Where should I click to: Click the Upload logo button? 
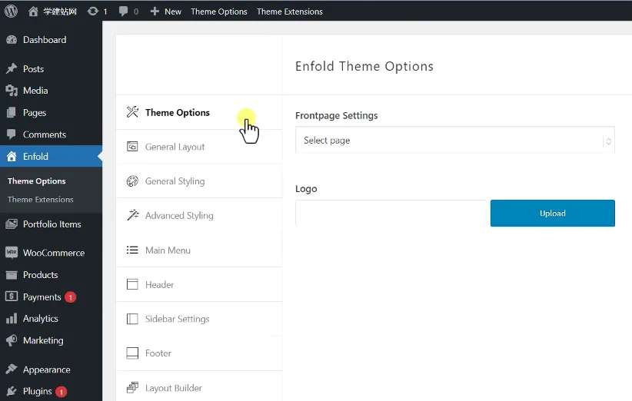(553, 213)
